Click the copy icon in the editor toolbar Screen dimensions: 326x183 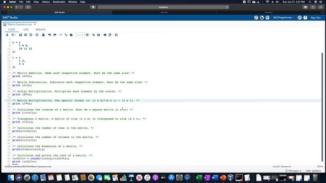tap(66, 35)
